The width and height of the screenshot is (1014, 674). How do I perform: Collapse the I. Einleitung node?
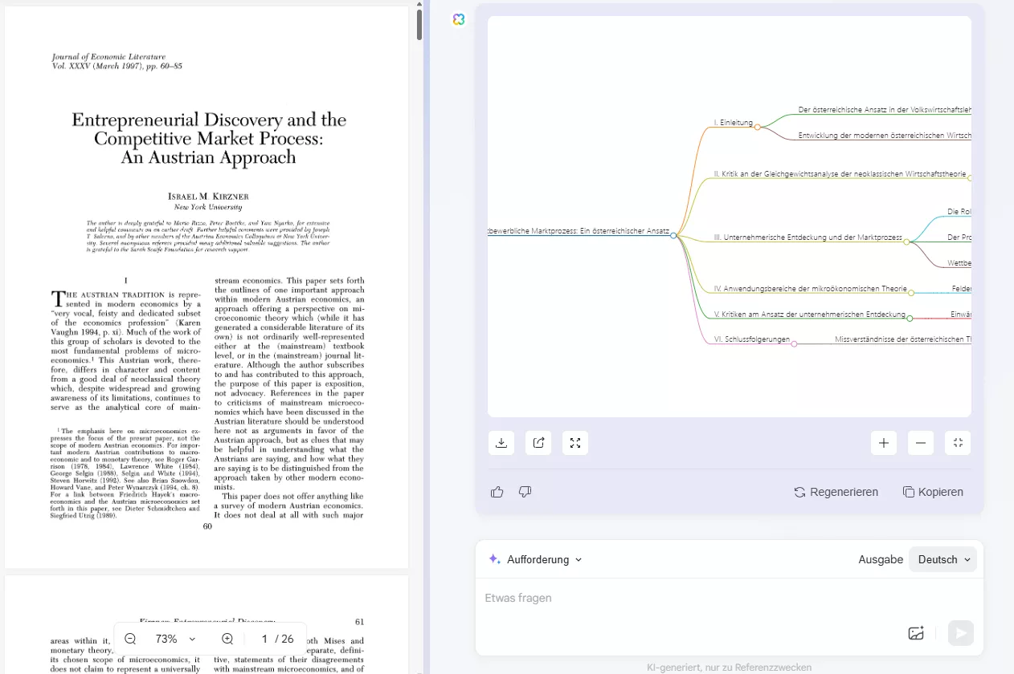pyautogui.click(x=757, y=127)
